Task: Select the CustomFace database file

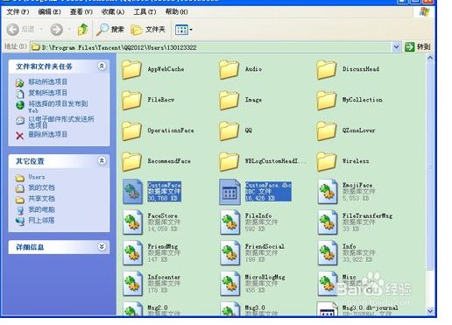Action: (x=152, y=192)
